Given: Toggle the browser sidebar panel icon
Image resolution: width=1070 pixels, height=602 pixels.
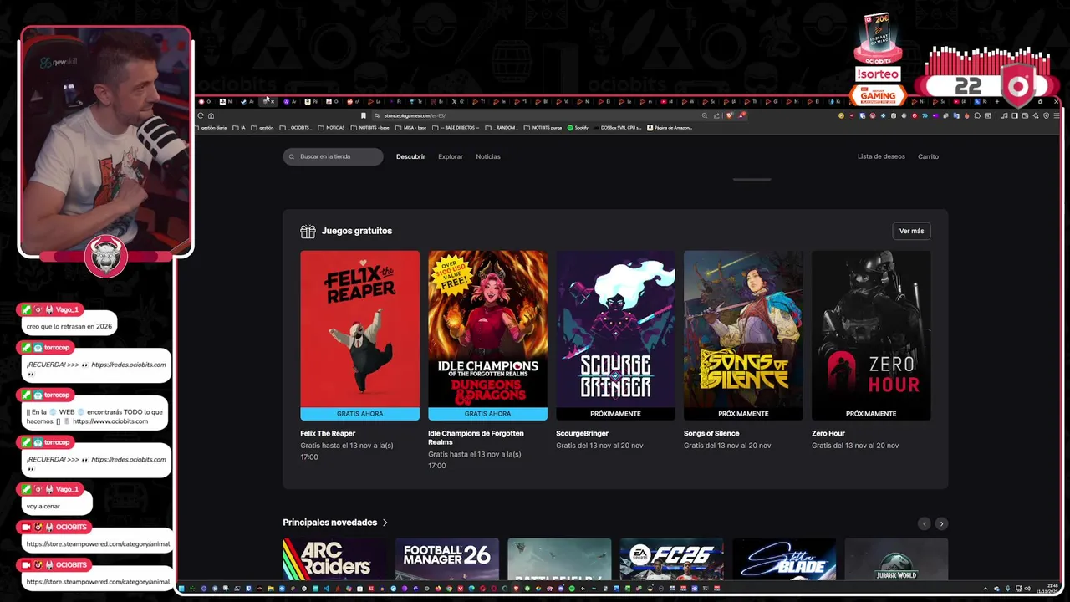Looking at the screenshot, I should tap(1015, 115).
